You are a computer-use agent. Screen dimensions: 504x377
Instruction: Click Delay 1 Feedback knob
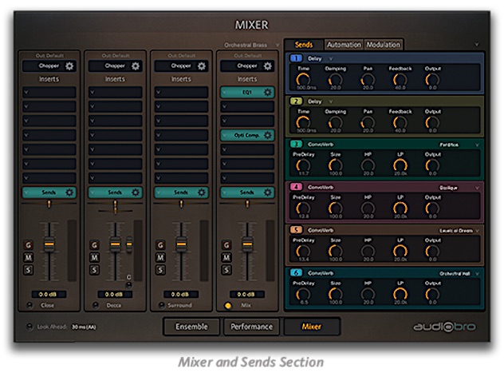click(400, 80)
